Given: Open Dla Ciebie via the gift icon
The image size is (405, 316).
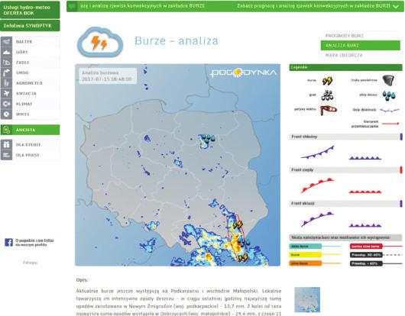Looking at the screenshot, I should coord(6,144).
